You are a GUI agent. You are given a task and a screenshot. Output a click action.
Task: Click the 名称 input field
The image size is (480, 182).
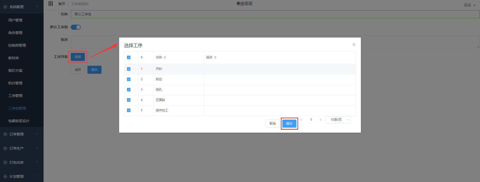pyautogui.click(x=275, y=14)
